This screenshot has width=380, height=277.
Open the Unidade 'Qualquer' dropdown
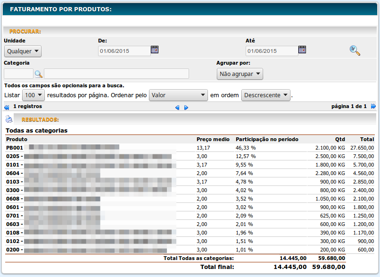point(23,51)
